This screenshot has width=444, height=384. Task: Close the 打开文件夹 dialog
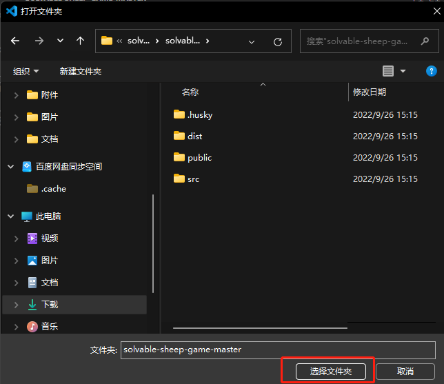[x=436, y=11]
